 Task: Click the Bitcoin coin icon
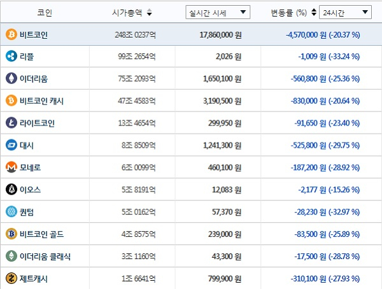pyautogui.click(x=11, y=34)
